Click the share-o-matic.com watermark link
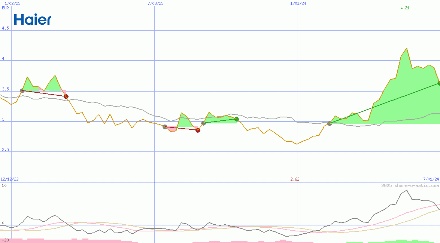This screenshot has height=243, width=440. [410, 185]
